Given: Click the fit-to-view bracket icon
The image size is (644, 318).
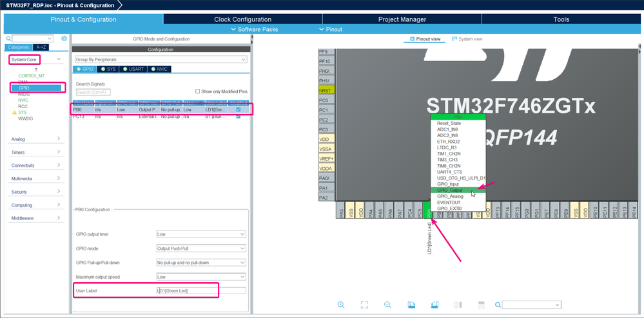Looking at the screenshot, I should [x=364, y=305].
